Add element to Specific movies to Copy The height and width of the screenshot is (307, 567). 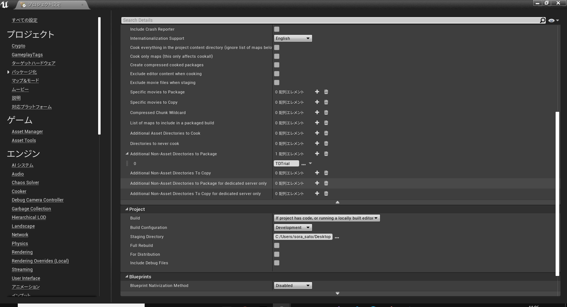317,102
